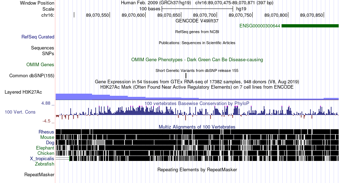This screenshot has width=339, height=183.
Task: Click the 89,070,800 ruler position
Action: pos(276,15)
